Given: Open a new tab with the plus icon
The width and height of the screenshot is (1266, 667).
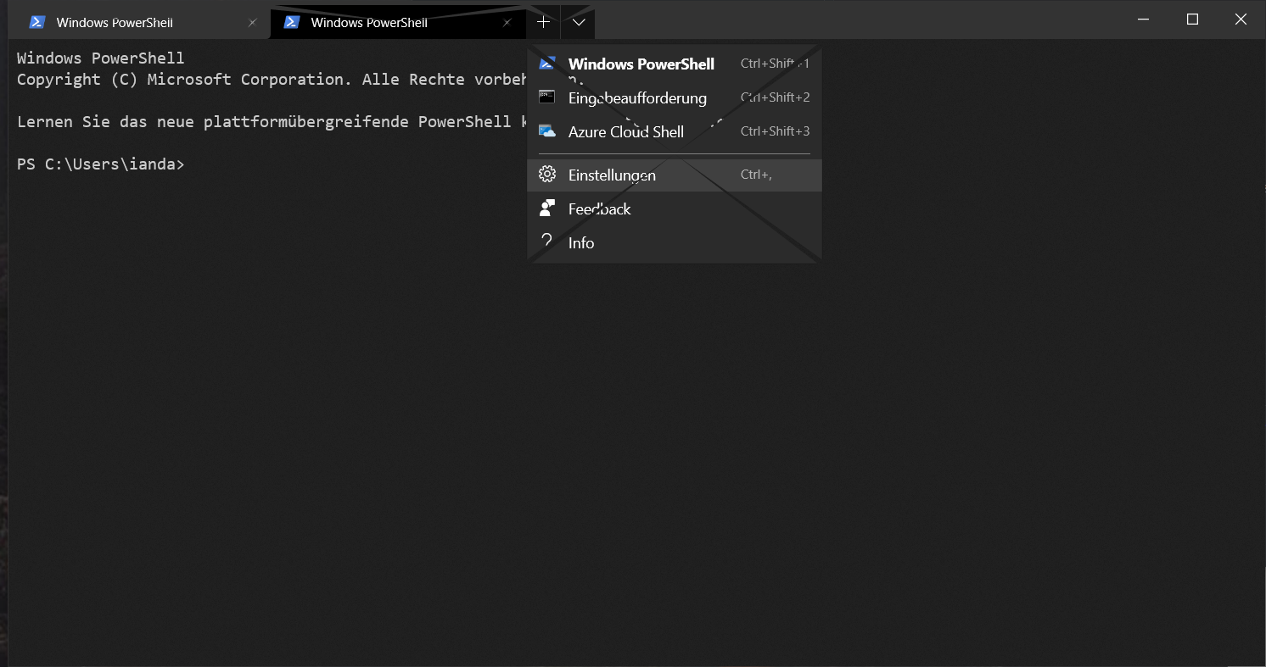Looking at the screenshot, I should (x=543, y=22).
